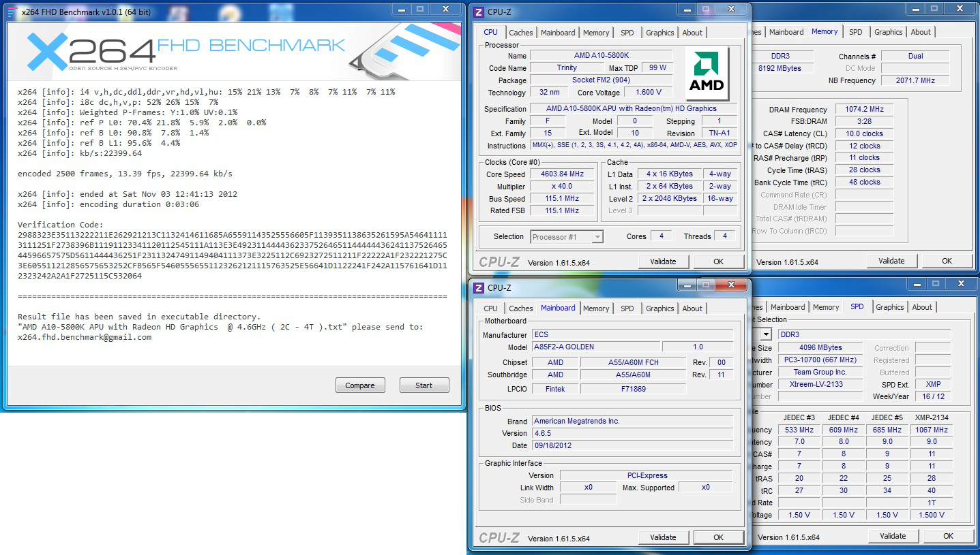980x555 pixels.
Task: Click the LPCIO value F71869
Action: (x=633, y=390)
